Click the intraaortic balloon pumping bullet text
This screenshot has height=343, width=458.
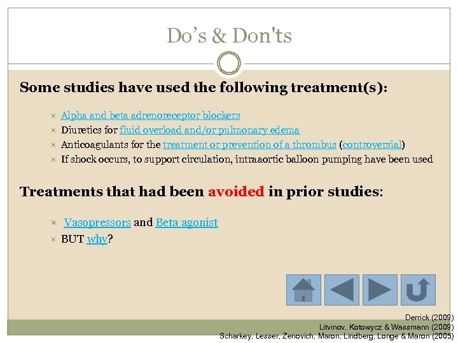point(247,159)
